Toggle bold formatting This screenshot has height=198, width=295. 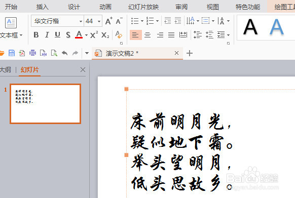(x=36, y=35)
